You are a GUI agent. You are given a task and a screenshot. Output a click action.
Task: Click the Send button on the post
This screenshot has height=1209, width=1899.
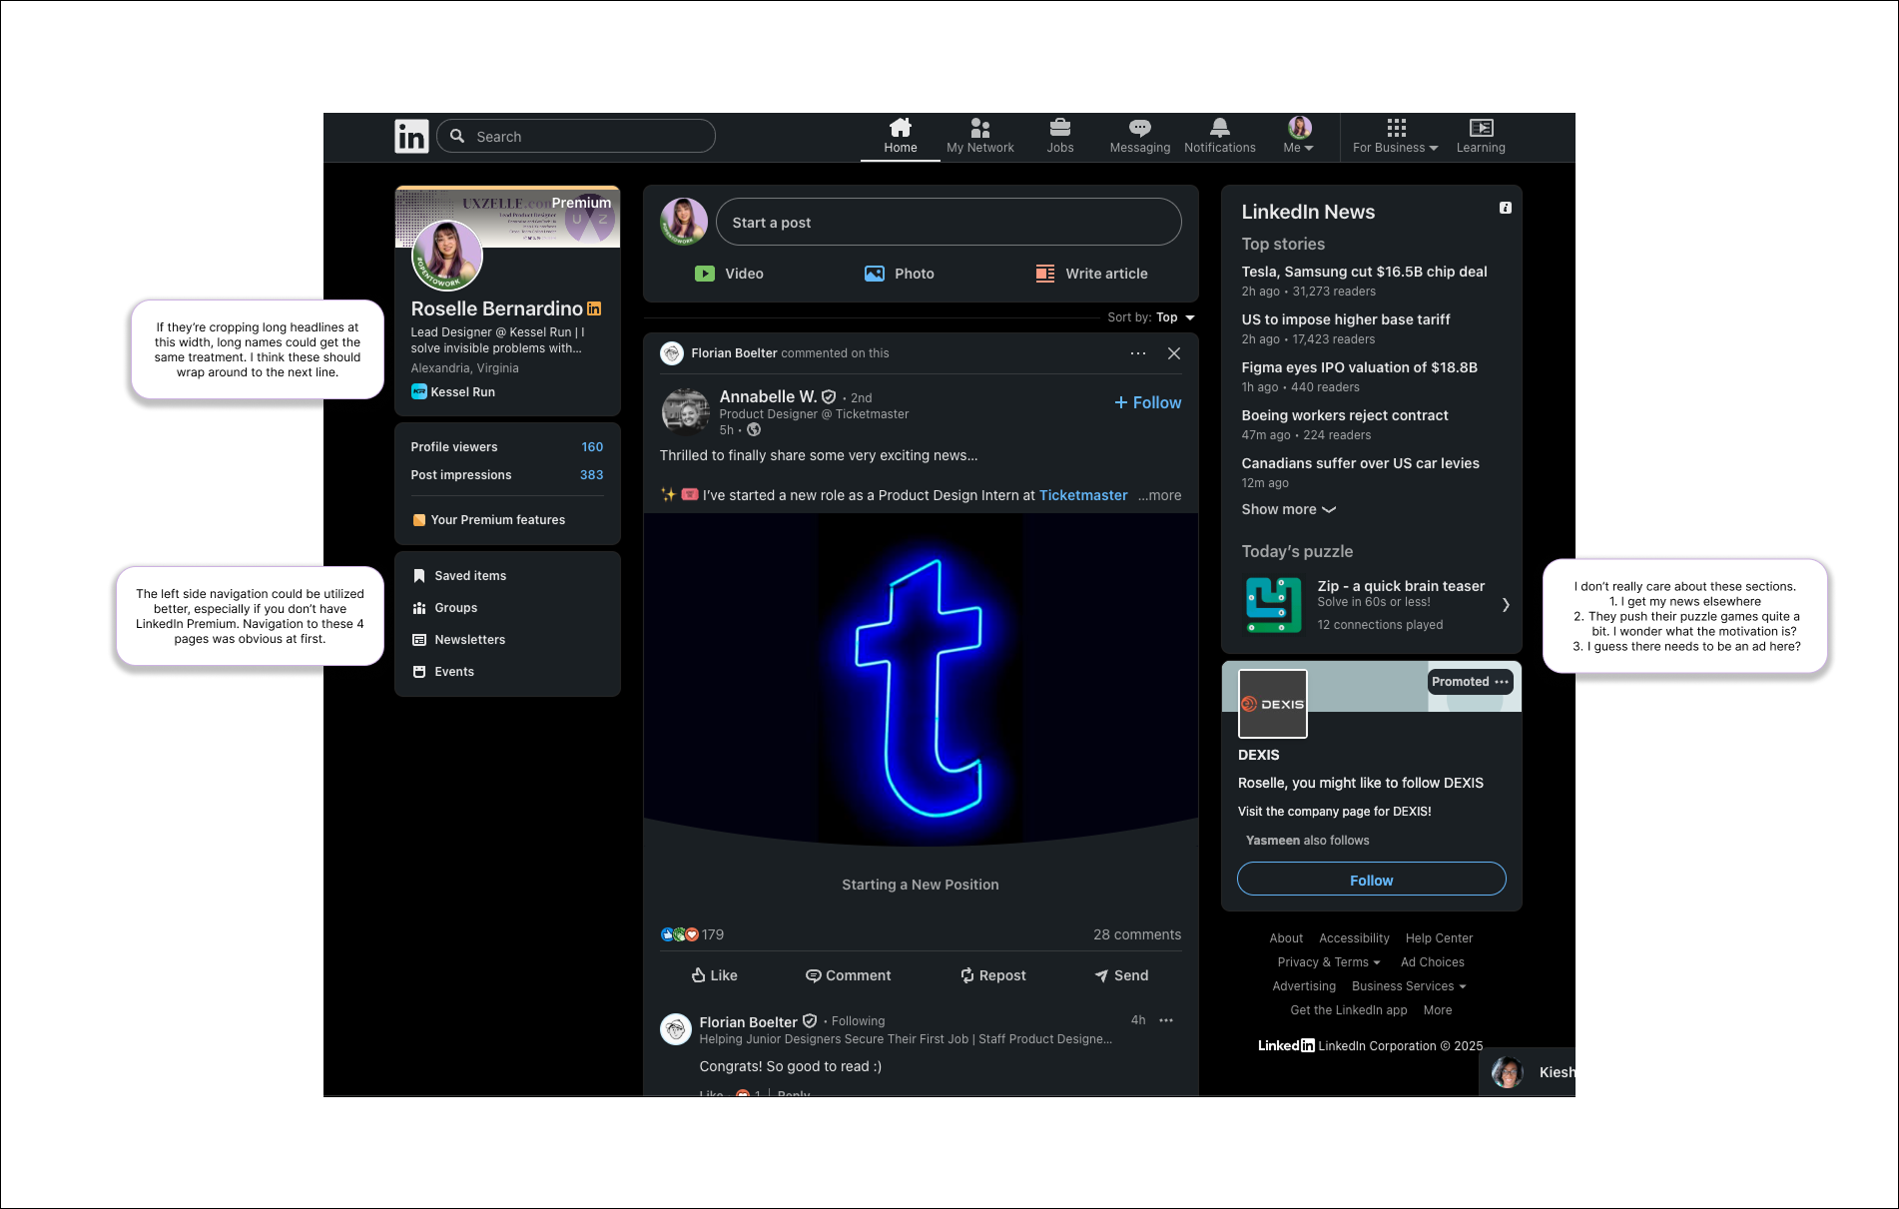1121,975
